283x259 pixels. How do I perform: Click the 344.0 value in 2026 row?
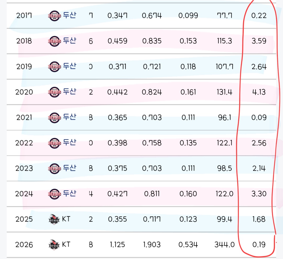click(x=224, y=245)
